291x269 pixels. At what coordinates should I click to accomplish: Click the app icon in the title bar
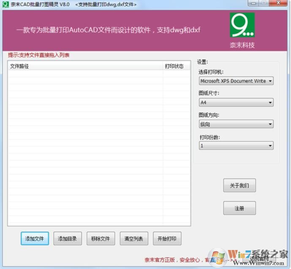[x=5, y=4]
